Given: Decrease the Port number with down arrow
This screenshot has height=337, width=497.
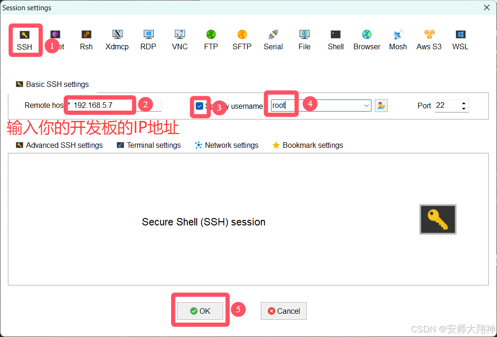Looking at the screenshot, I should point(464,109).
